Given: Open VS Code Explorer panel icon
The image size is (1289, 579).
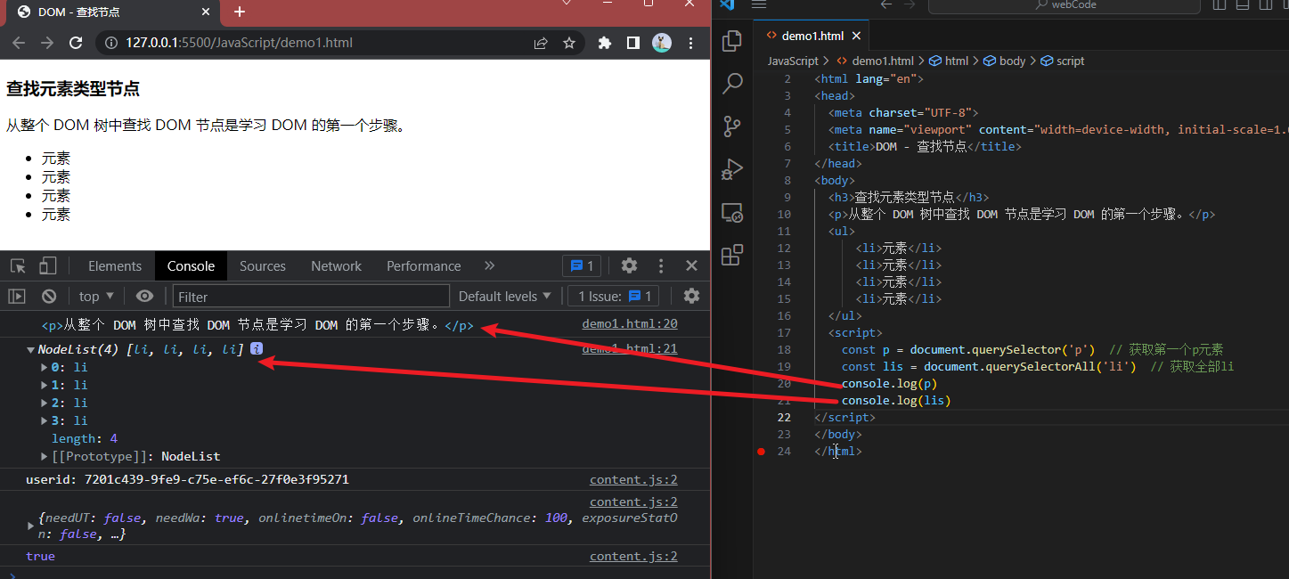Looking at the screenshot, I should pyautogui.click(x=732, y=41).
